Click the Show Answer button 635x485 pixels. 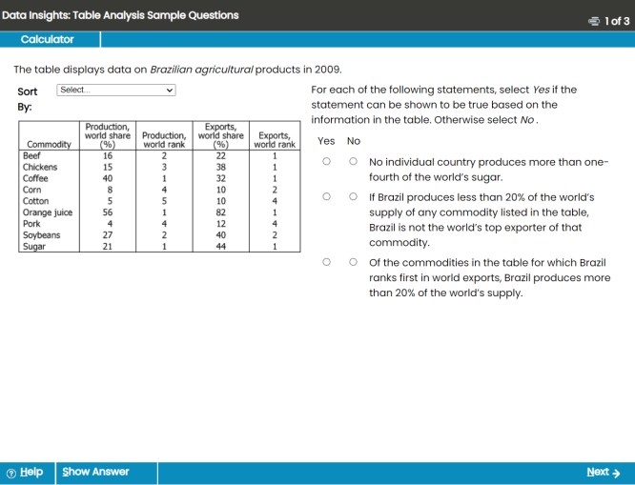click(x=95, y=472)
